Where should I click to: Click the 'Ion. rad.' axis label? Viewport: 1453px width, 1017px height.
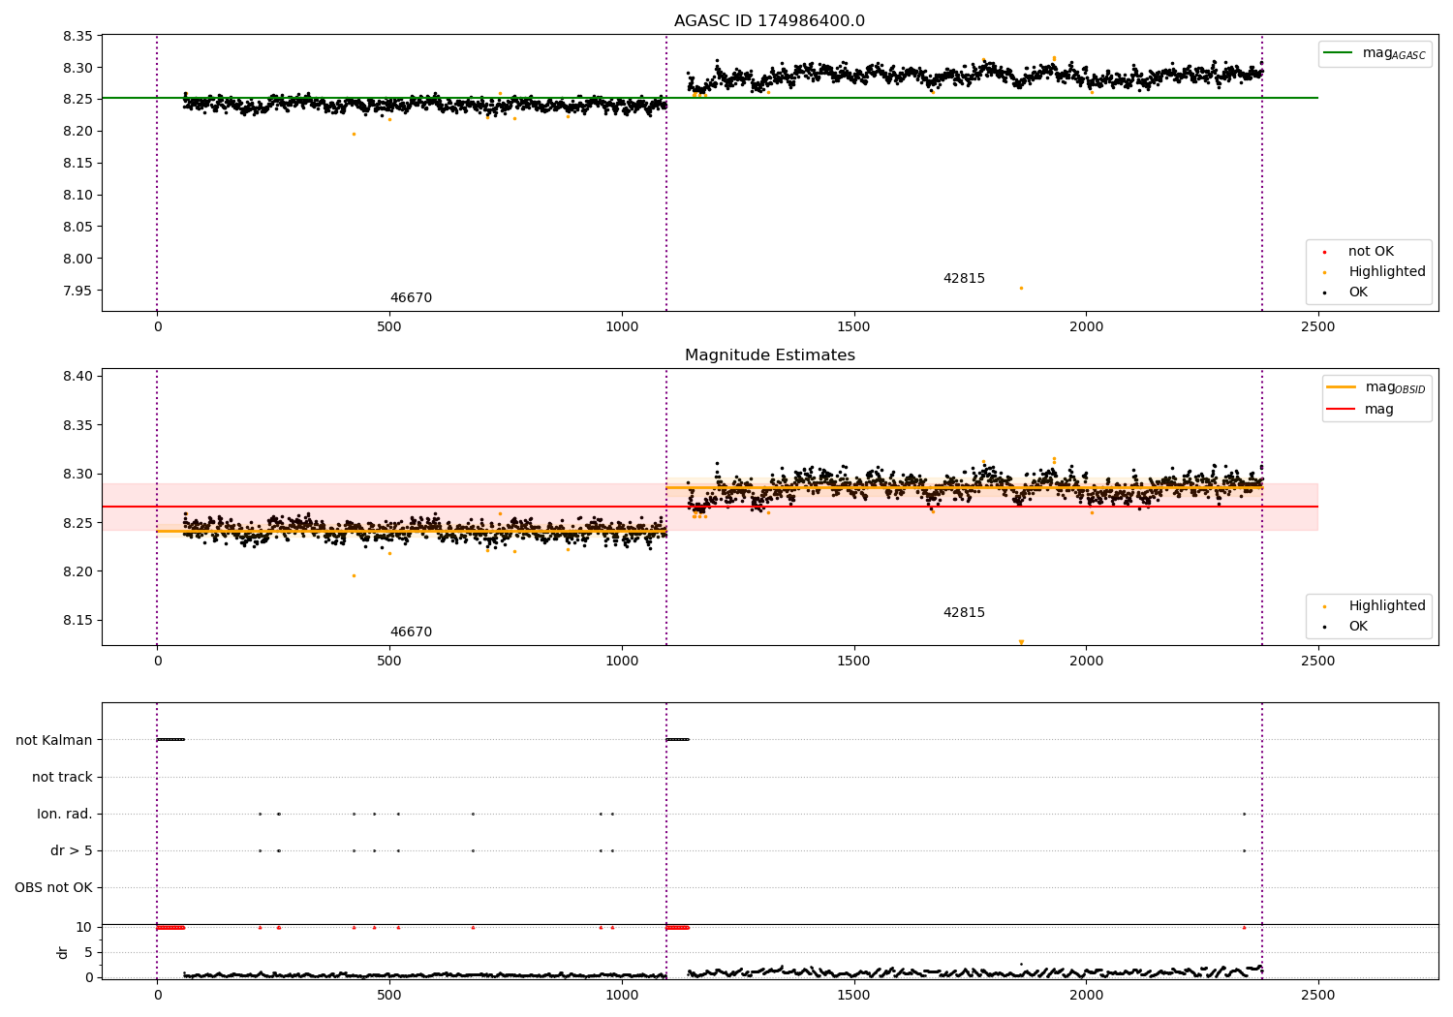pyautogui.click(x=65, y=814)
